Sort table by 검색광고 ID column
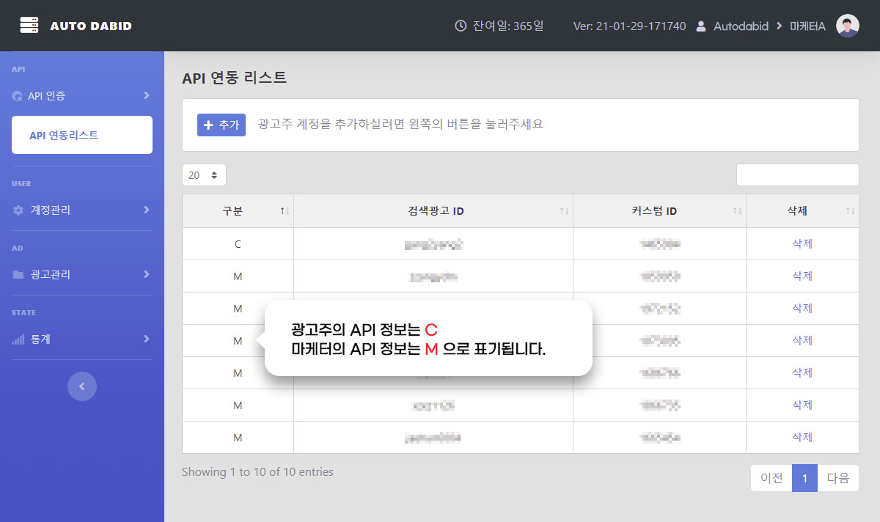880x522 pixels. point(436,211)
